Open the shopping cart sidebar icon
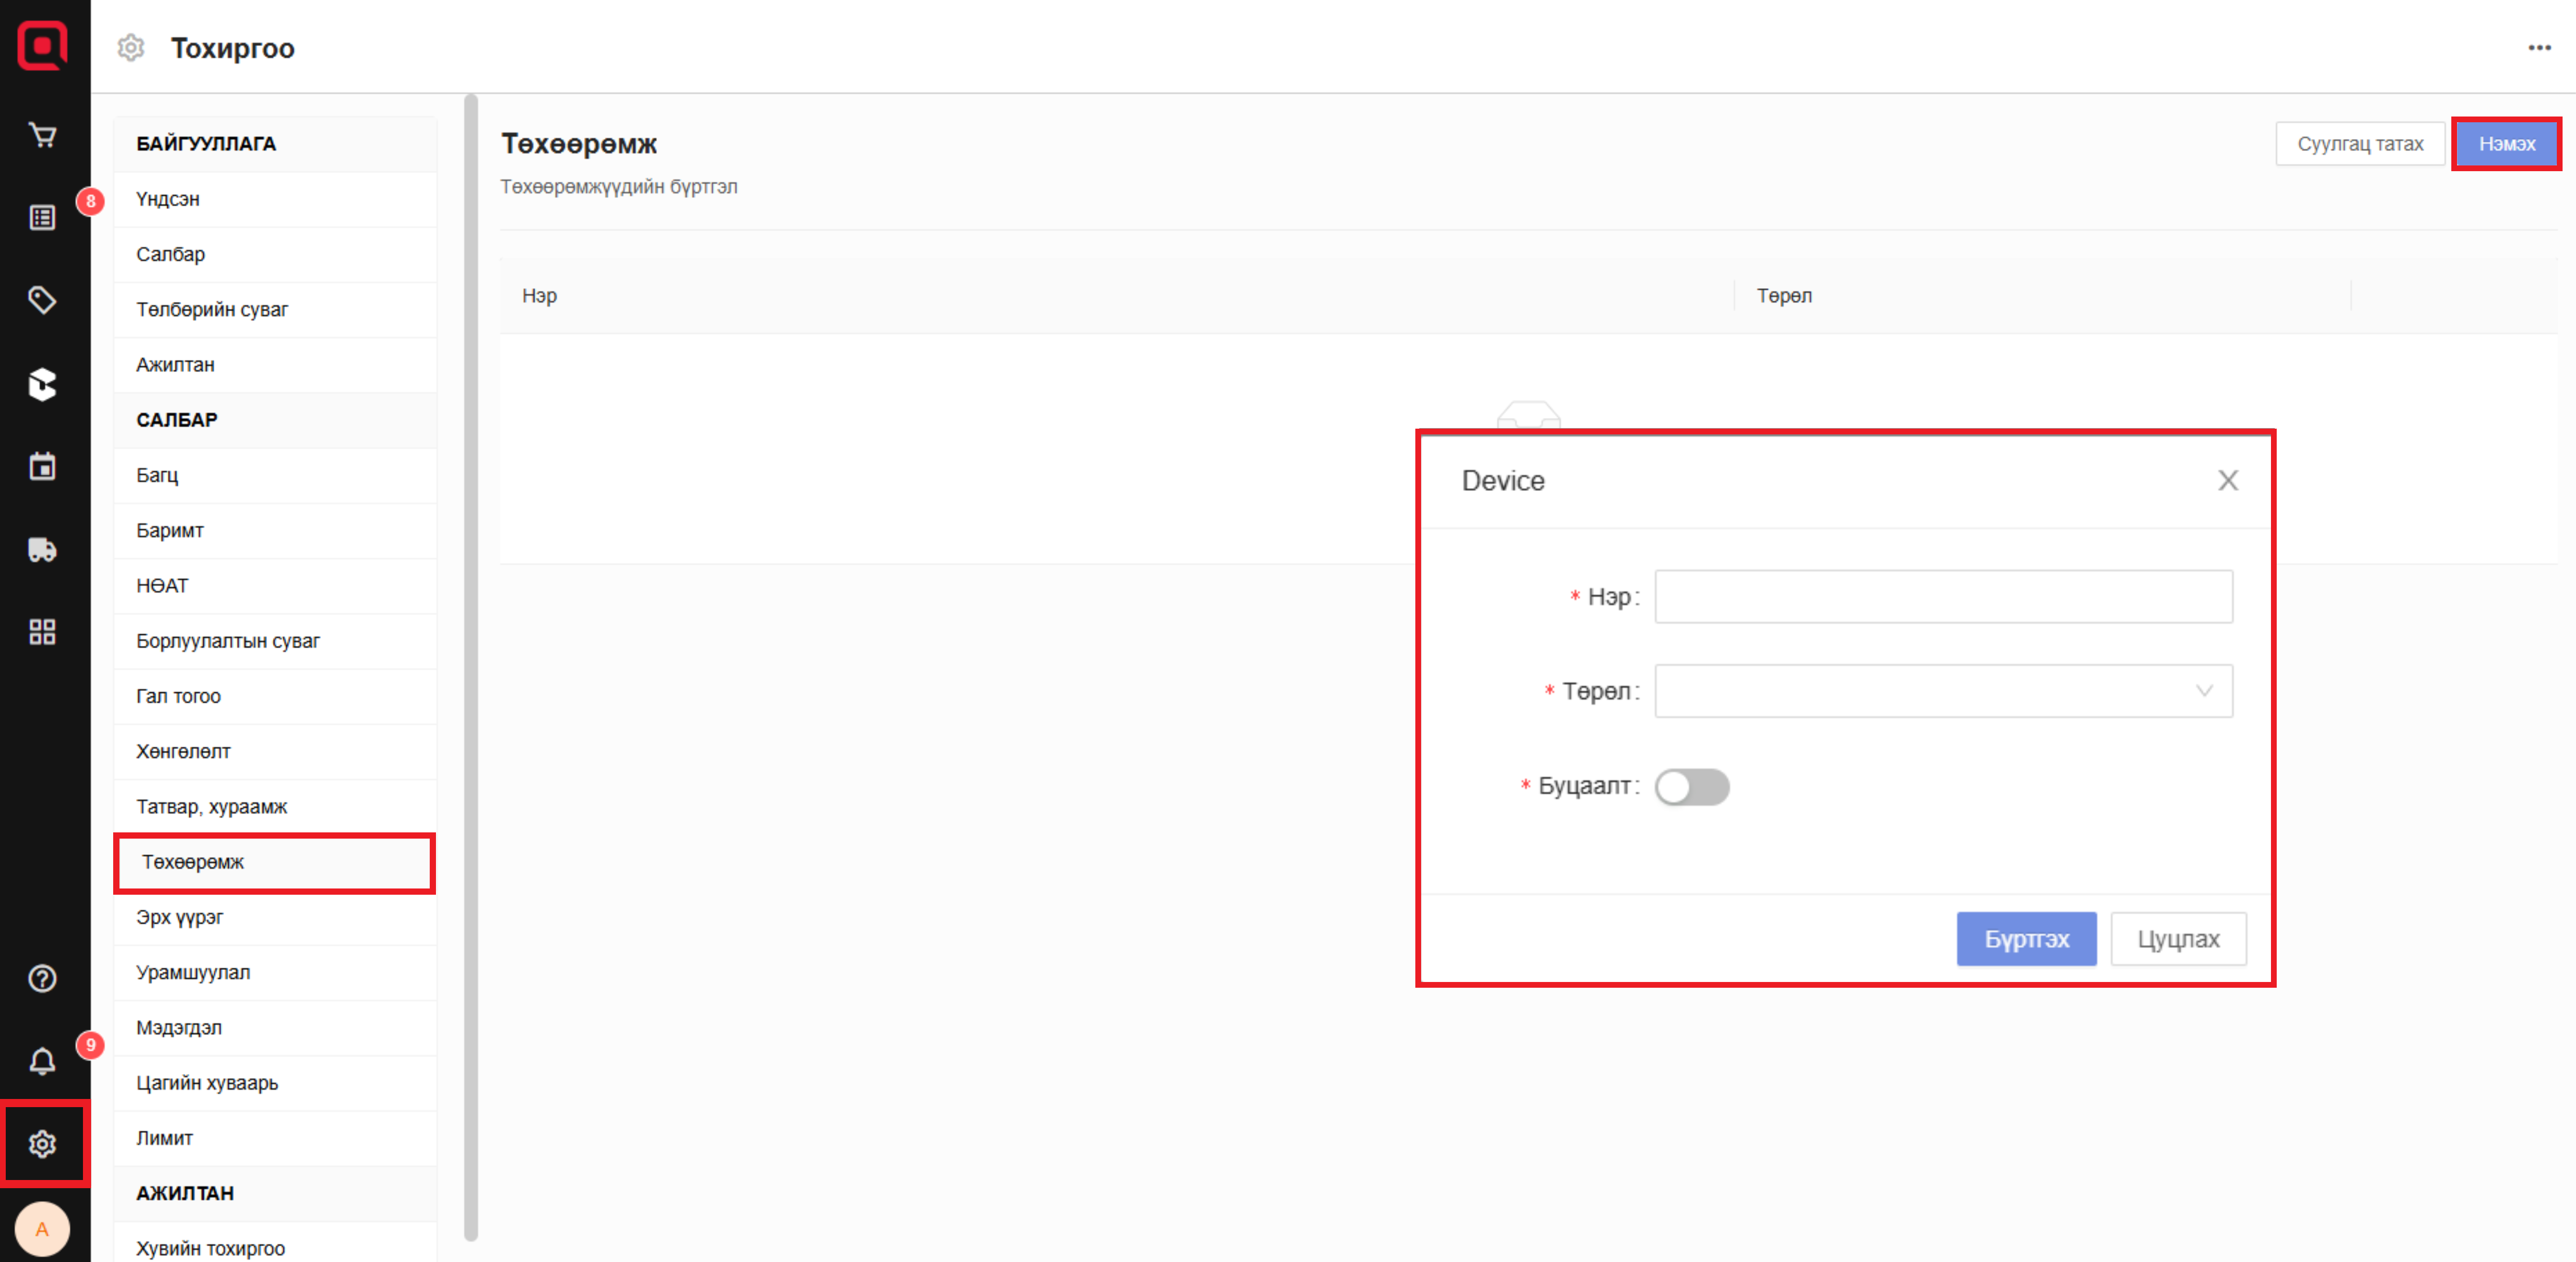Screen dimensions: 2576x1262 42,135
